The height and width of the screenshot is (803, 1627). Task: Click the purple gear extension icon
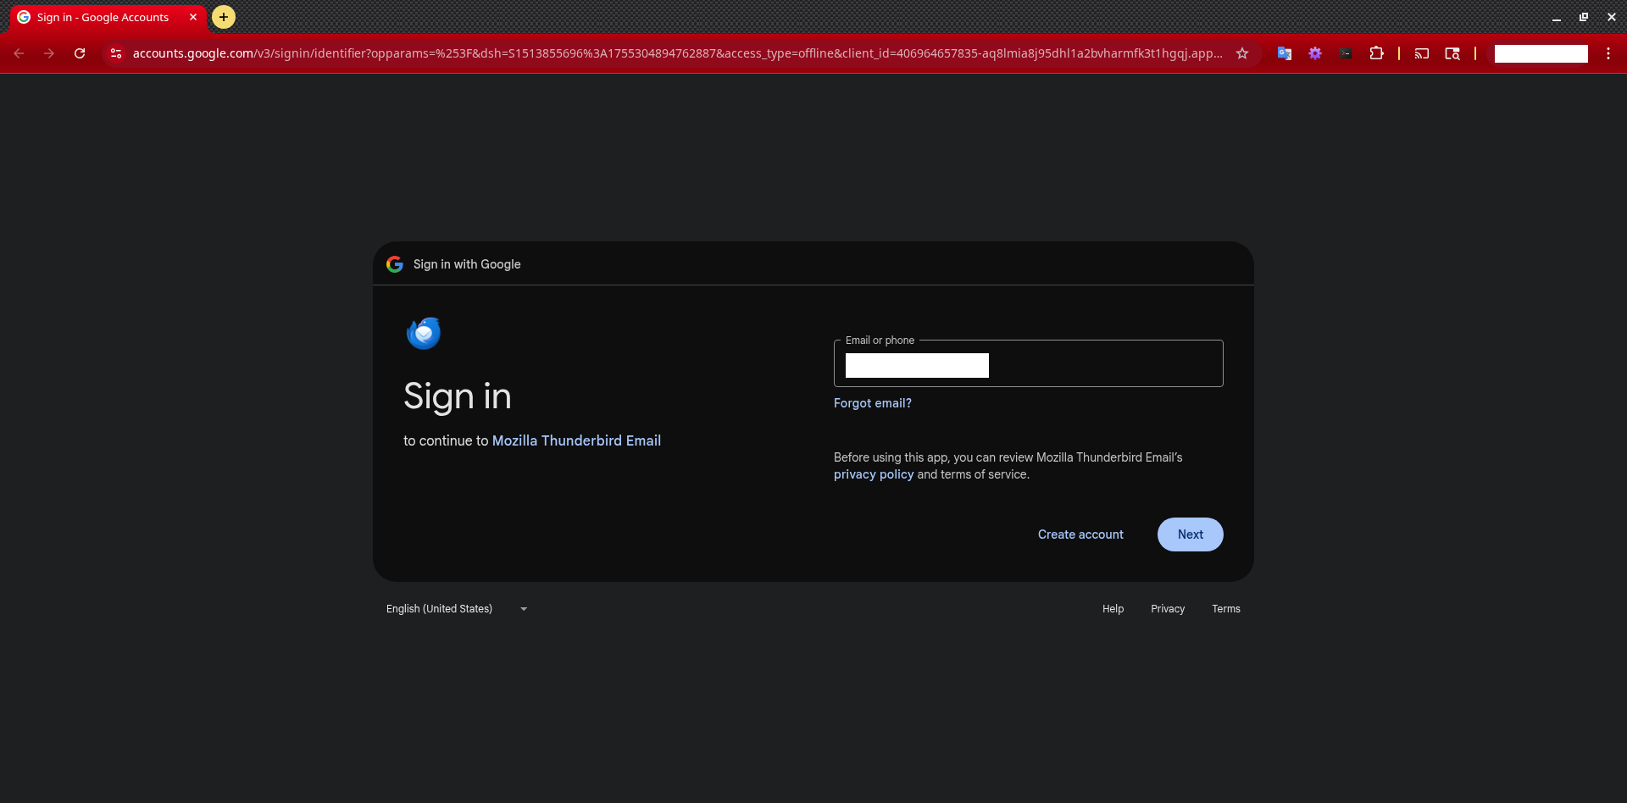click(x=1315, y=53)
